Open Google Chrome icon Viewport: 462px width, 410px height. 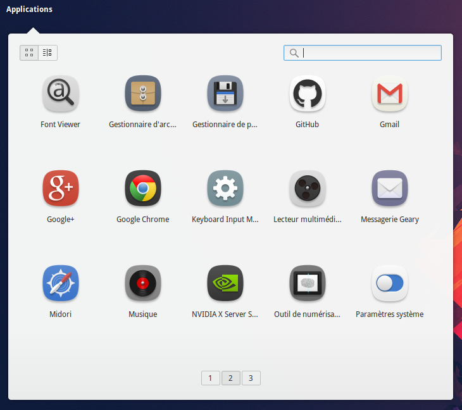coord(143,188)
